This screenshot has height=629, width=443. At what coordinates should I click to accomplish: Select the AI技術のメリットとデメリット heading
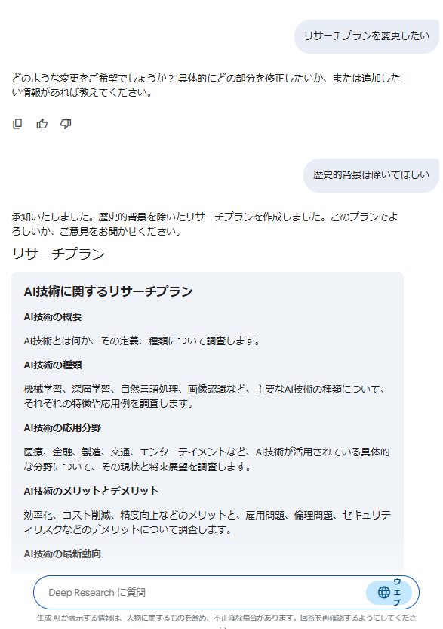pyautogui.click(x=91, y=491)
